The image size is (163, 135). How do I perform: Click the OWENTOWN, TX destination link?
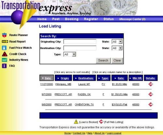[84, 104]
